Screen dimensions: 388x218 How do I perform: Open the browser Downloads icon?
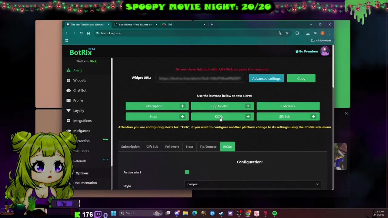pos(308,33)
